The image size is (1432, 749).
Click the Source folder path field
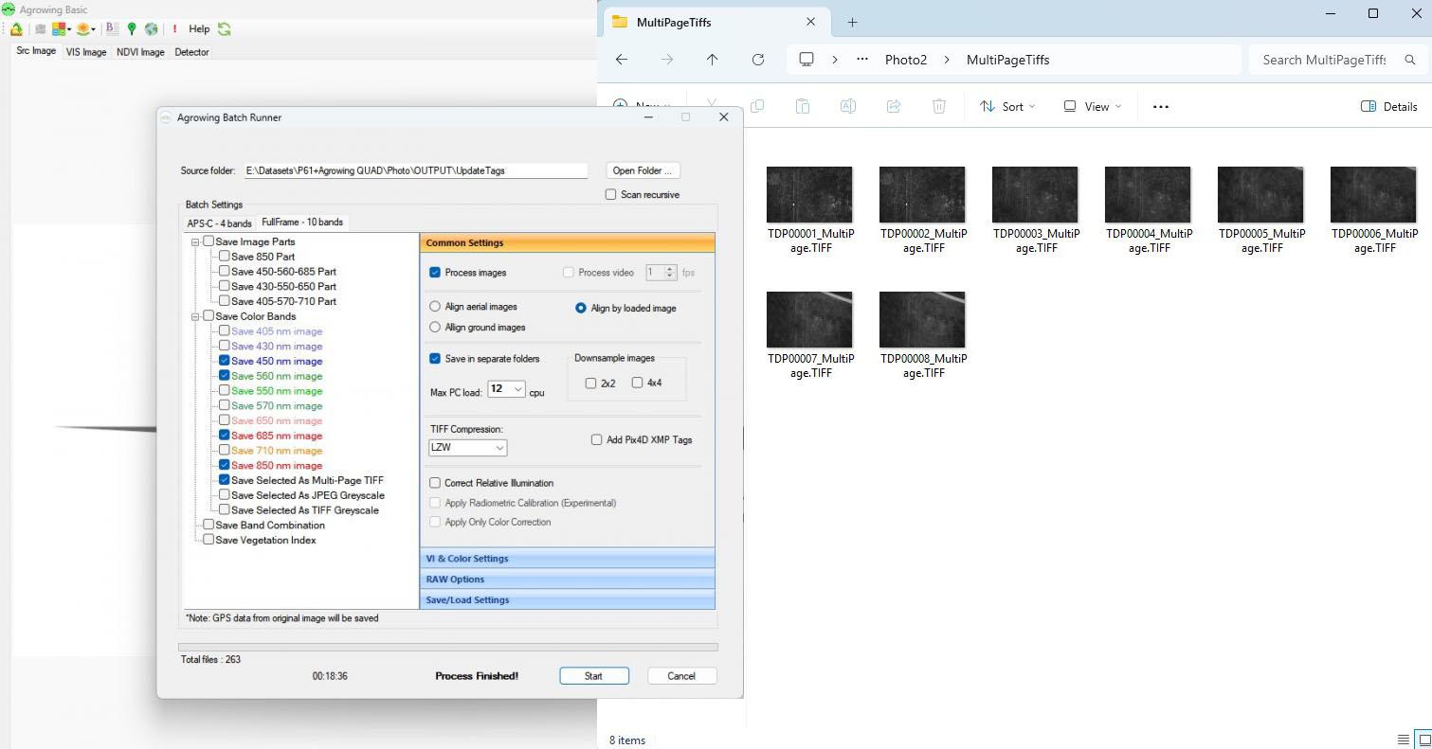pyautogui.click(x=416, y=170)
